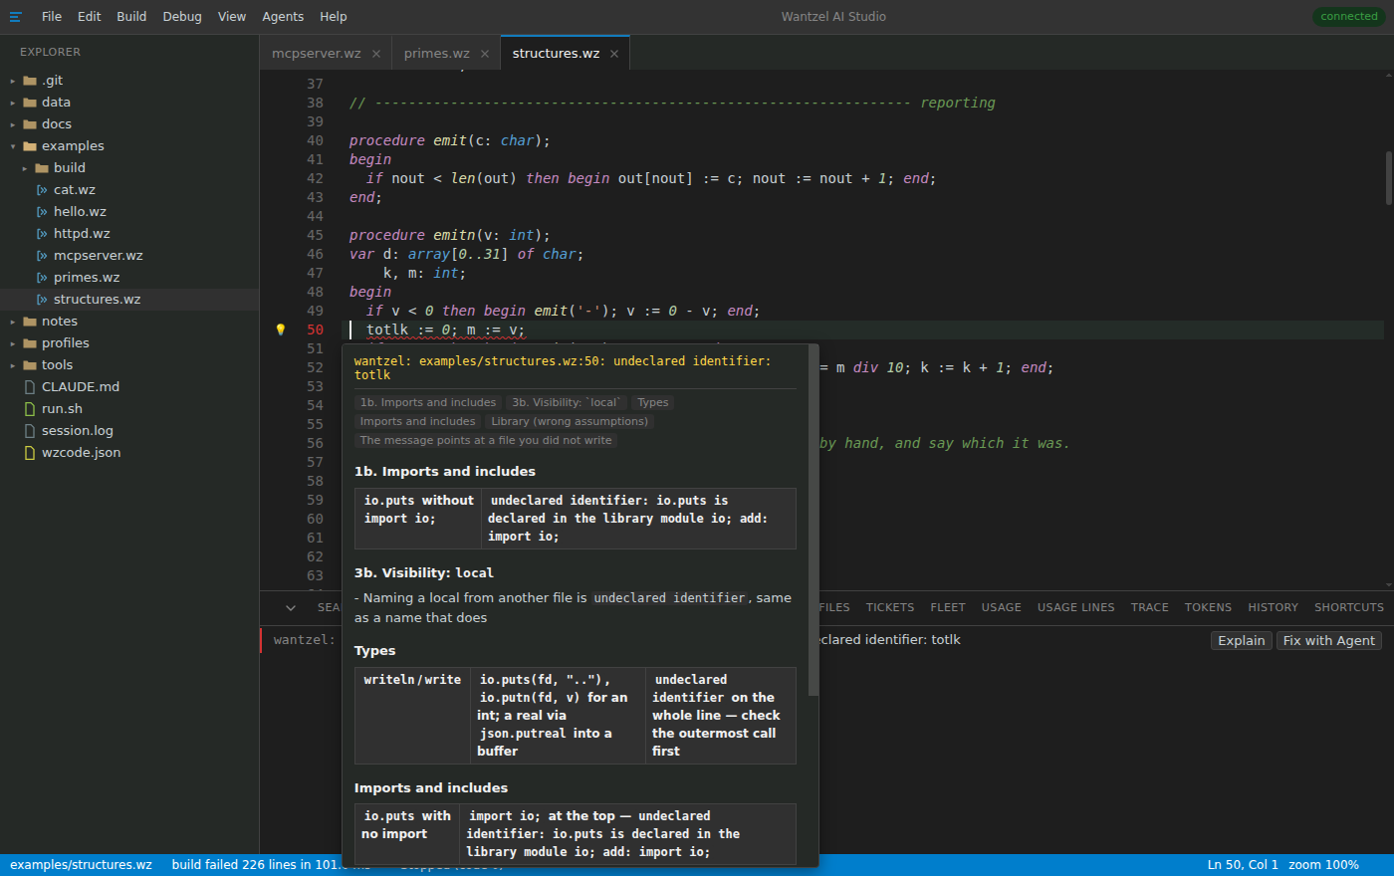The width and height of the screenshot is (1394, 876).
Task: Click the hello.wz file icon
Action: [42, 212]
